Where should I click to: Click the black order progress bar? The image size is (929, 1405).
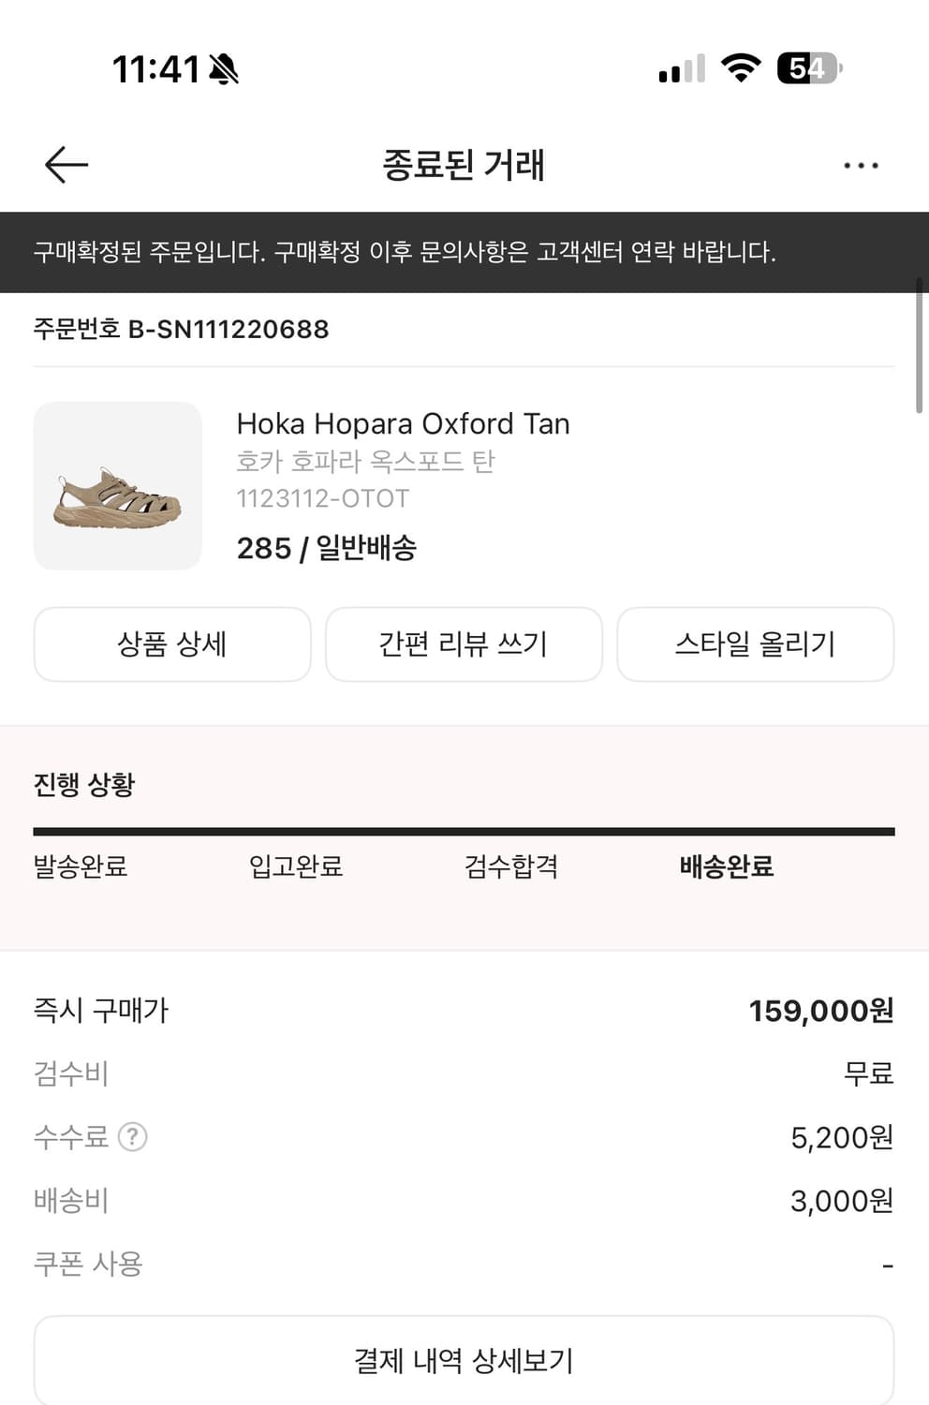pyautogui.click(x=464, y=831)
